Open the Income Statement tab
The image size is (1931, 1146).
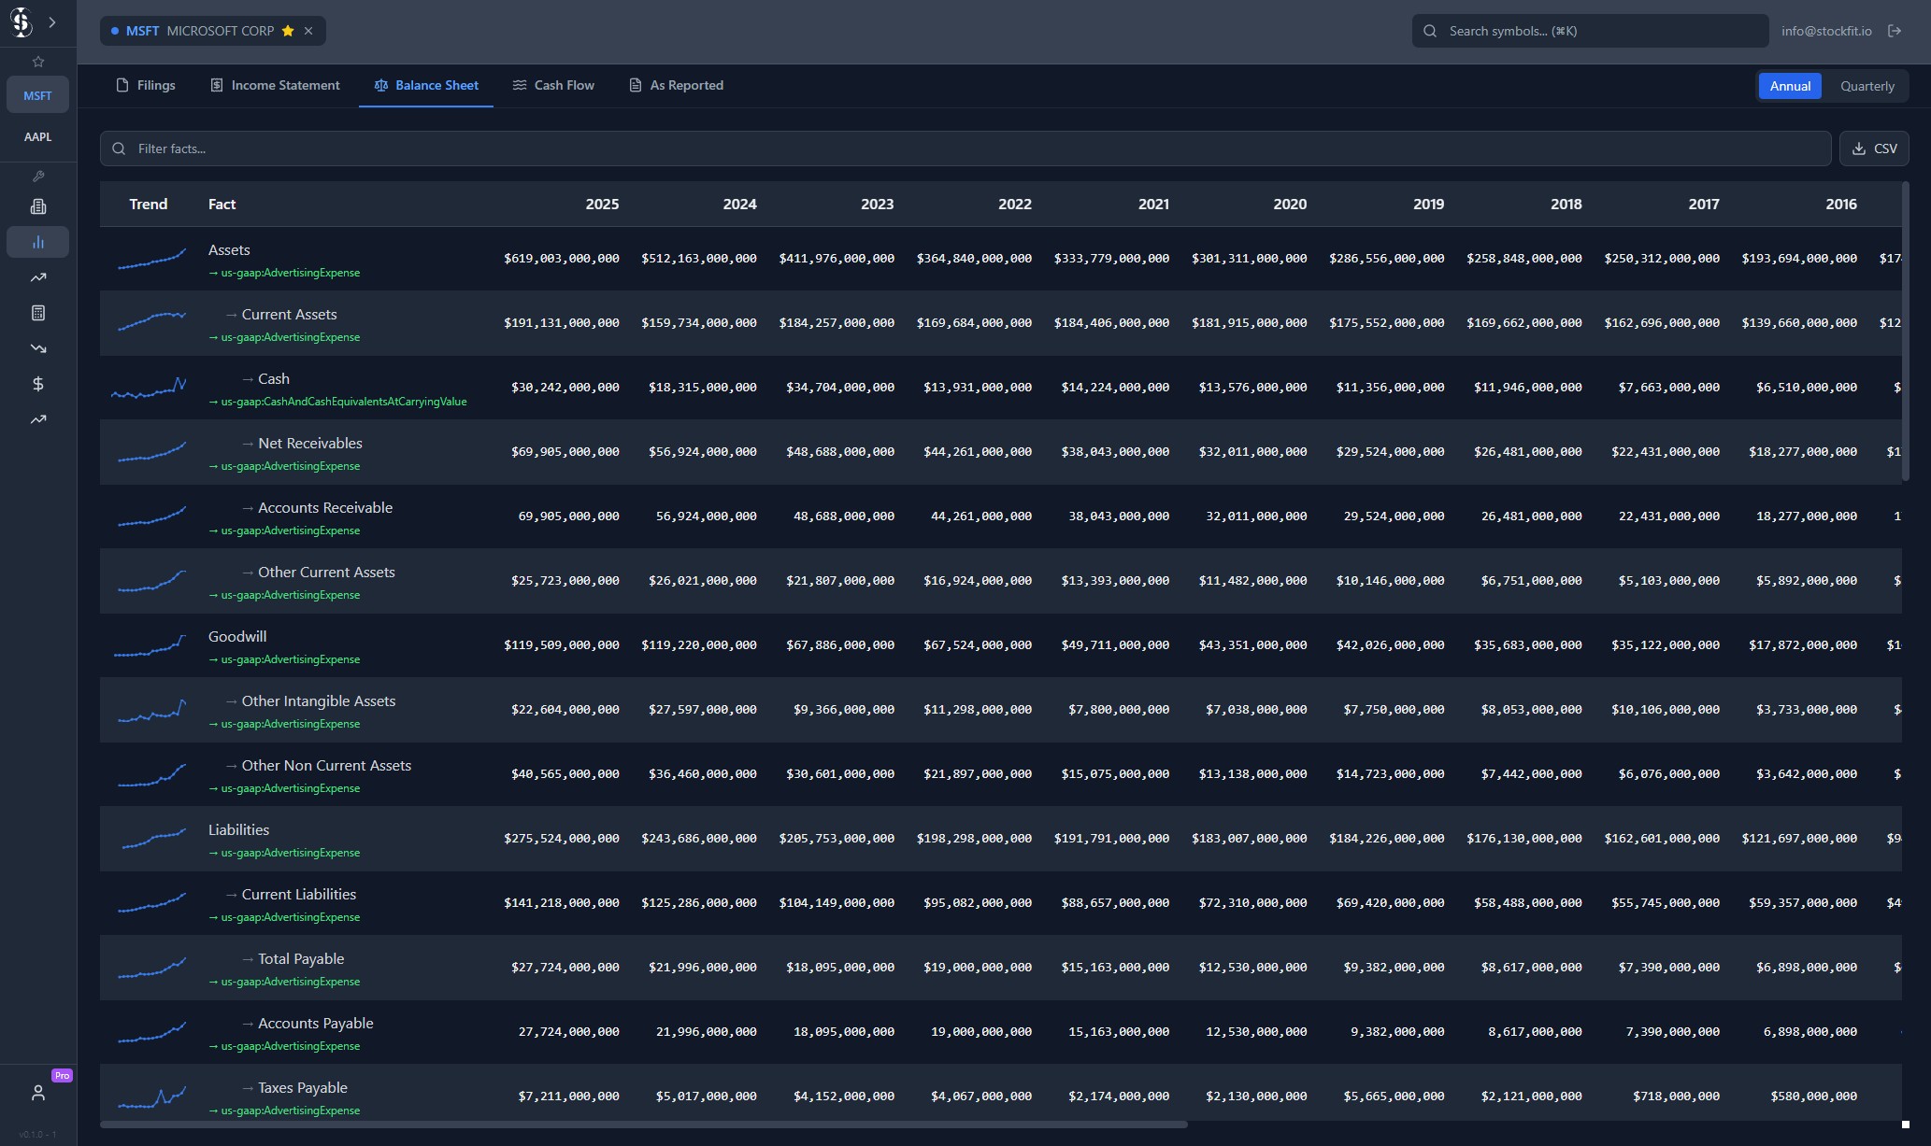coord(275,85)
